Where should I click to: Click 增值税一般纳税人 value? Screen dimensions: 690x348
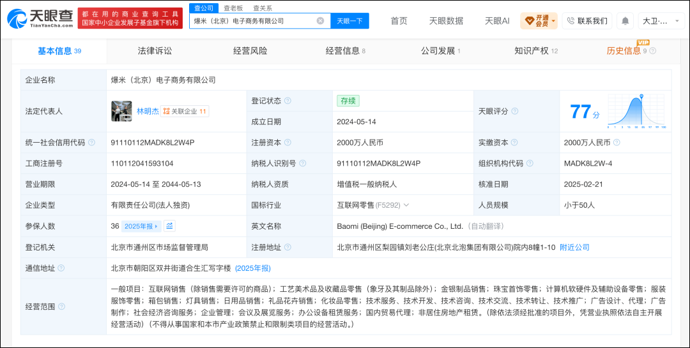click(367, 184)
